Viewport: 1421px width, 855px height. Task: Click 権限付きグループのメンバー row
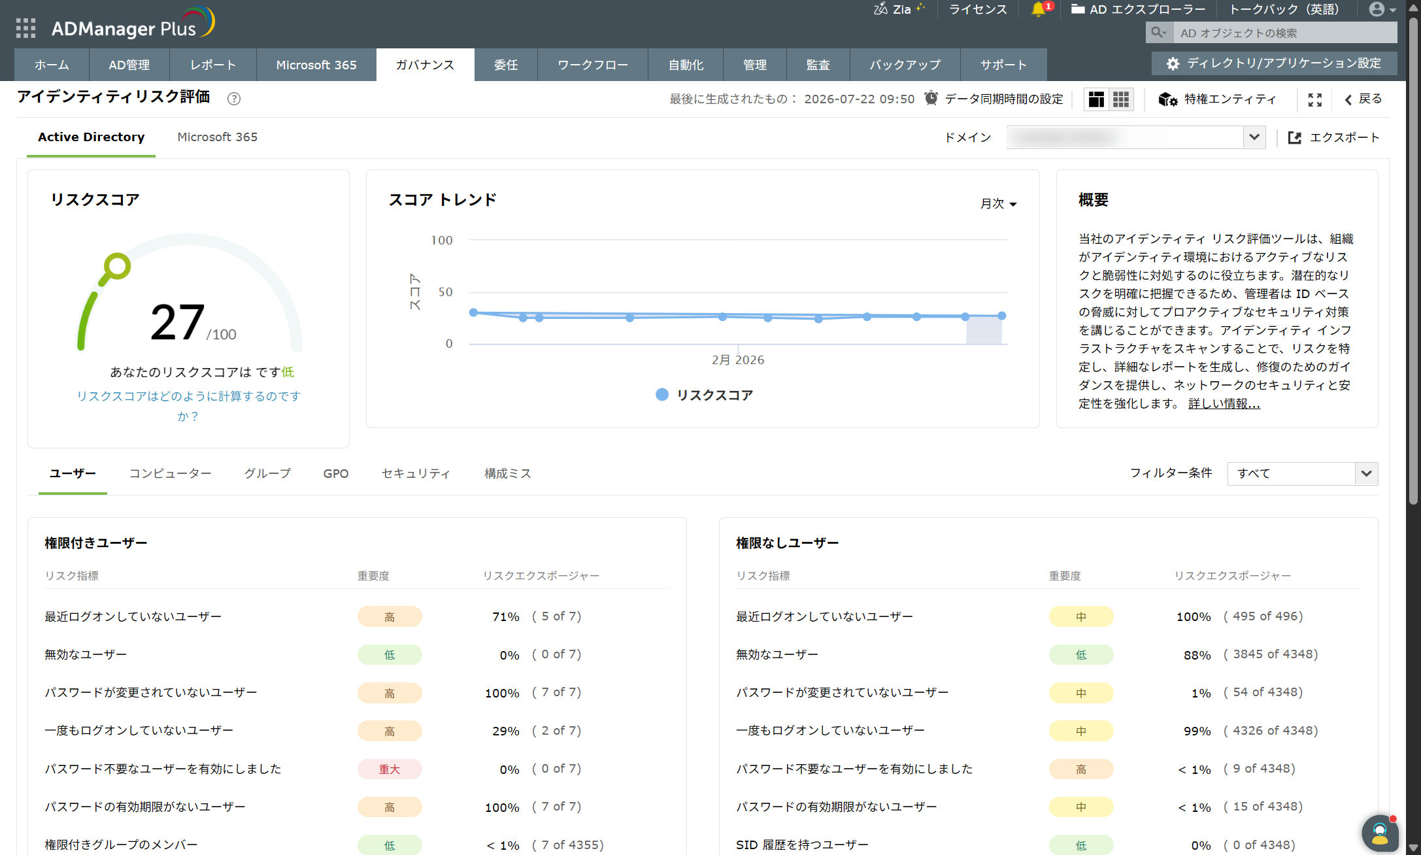pos(357,845)
